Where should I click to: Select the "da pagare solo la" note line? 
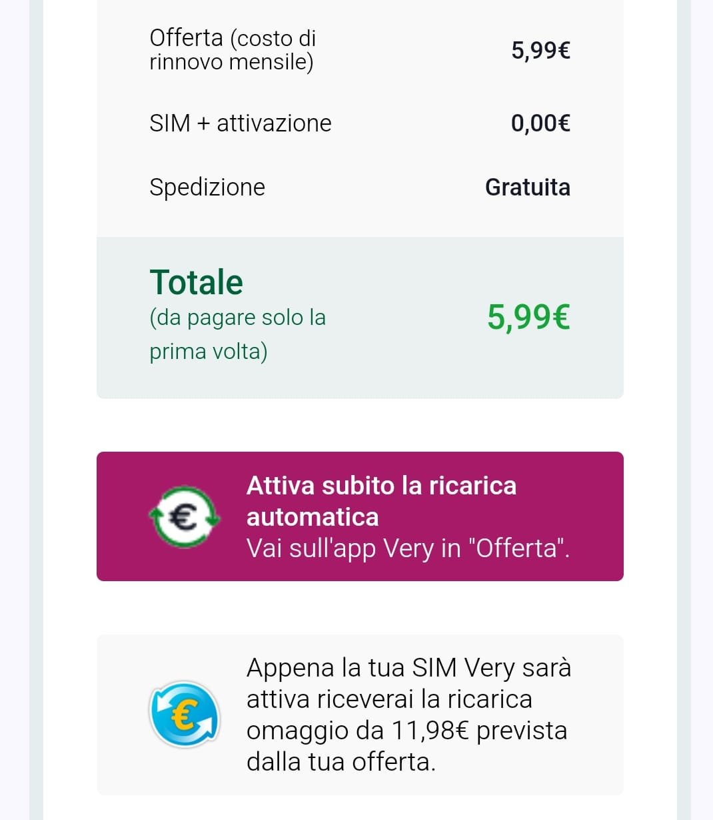237,318
